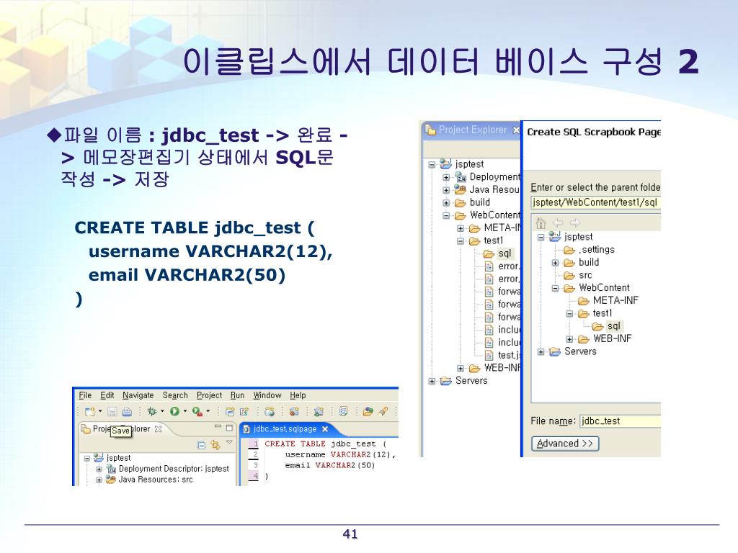Expand Java Resources: src node
The width and height of the screenshot is (738, 553).
tap(99, 480)
